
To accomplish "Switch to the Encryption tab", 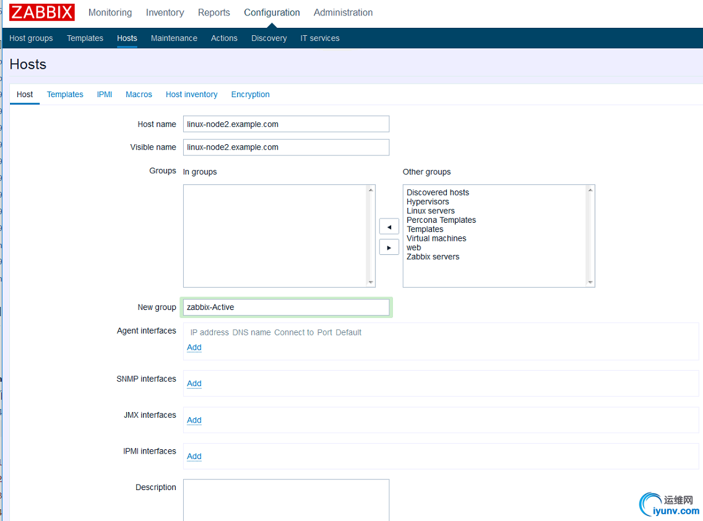I will point(250,95).
